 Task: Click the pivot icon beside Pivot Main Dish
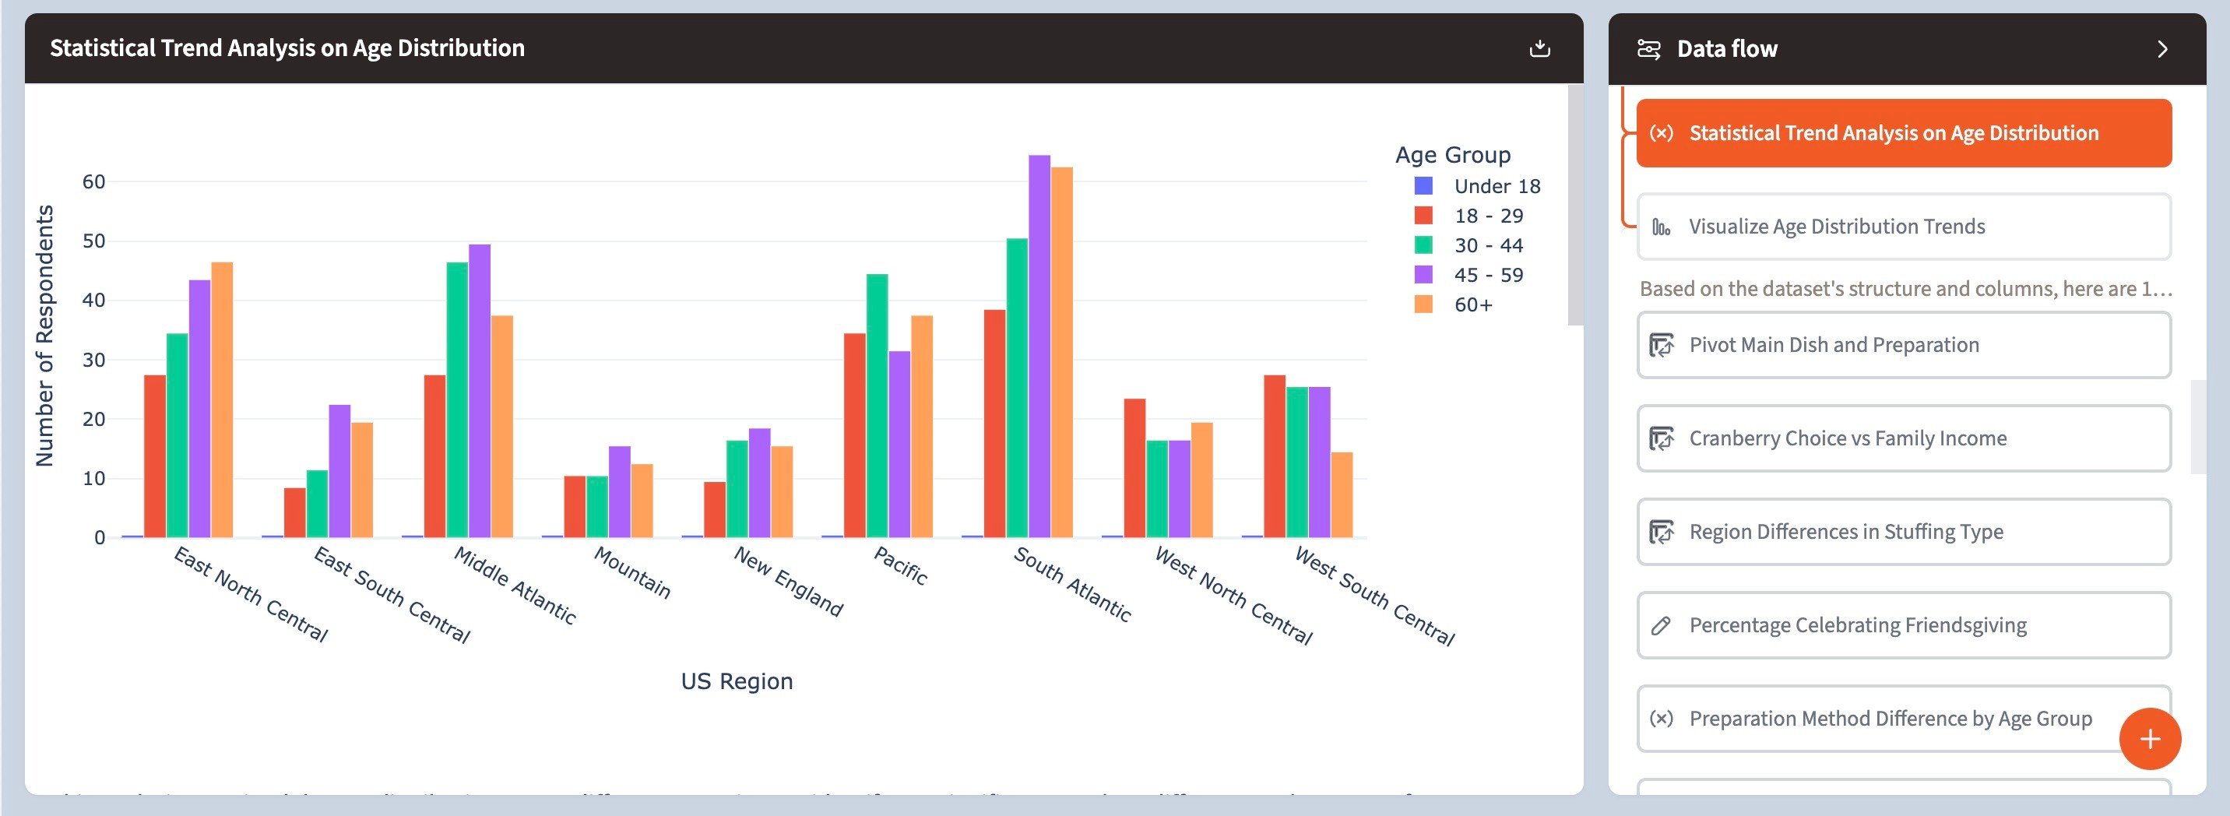(1660, 345)
